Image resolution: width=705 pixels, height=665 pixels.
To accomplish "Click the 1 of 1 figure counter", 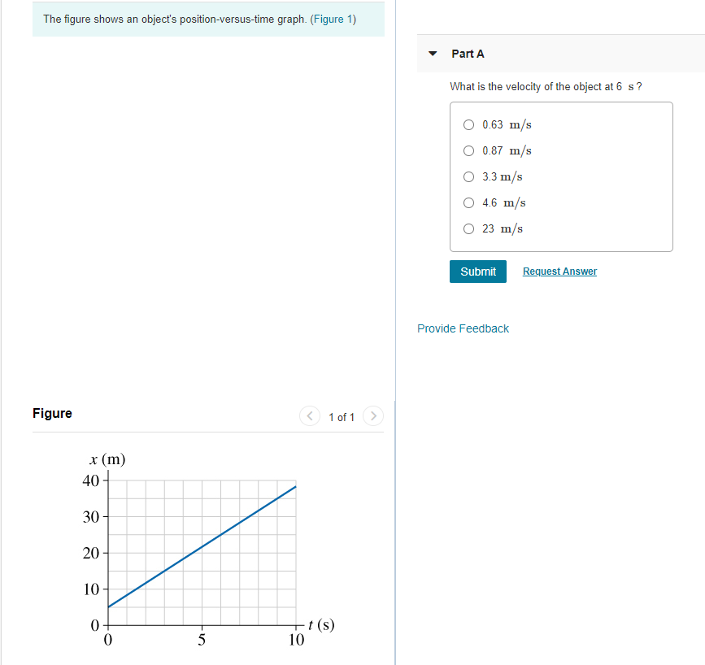I will pyautogui.click(x=342, y=417).
